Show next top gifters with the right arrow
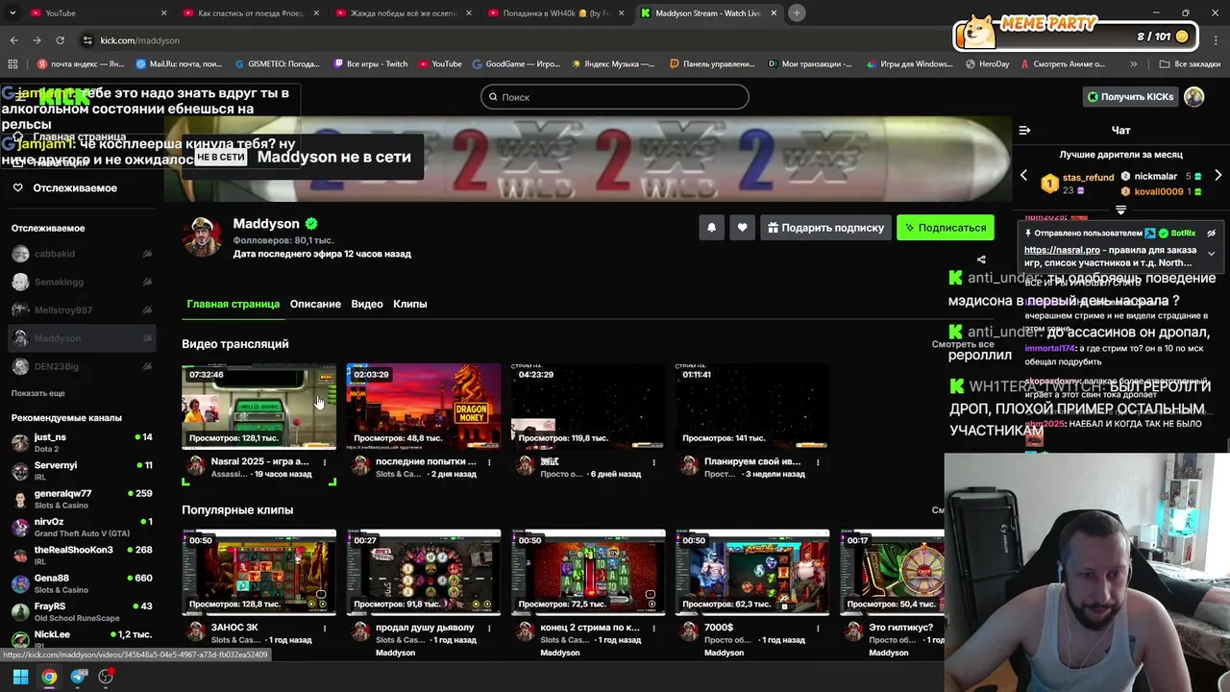 1218,176
